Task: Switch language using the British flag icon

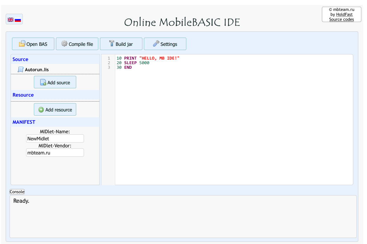Action: pos(11,19)
